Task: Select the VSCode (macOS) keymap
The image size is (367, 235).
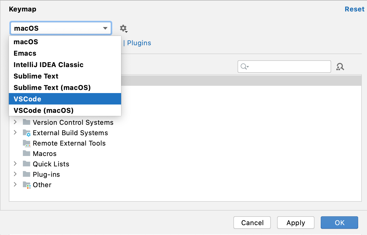Action: coord(43,110)
